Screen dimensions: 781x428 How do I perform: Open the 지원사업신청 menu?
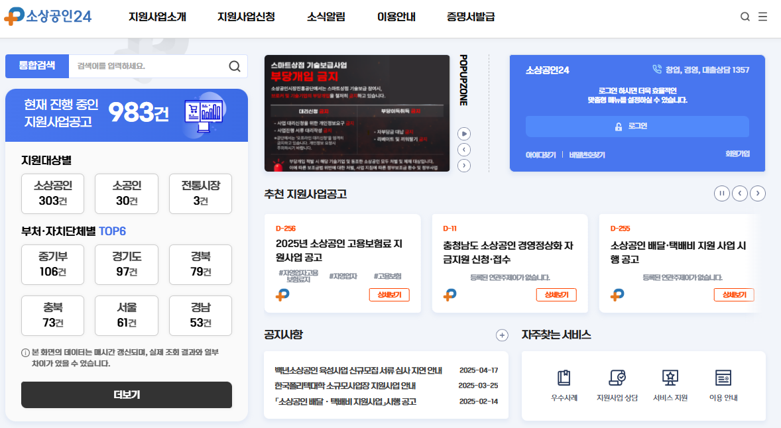point(246,17)
